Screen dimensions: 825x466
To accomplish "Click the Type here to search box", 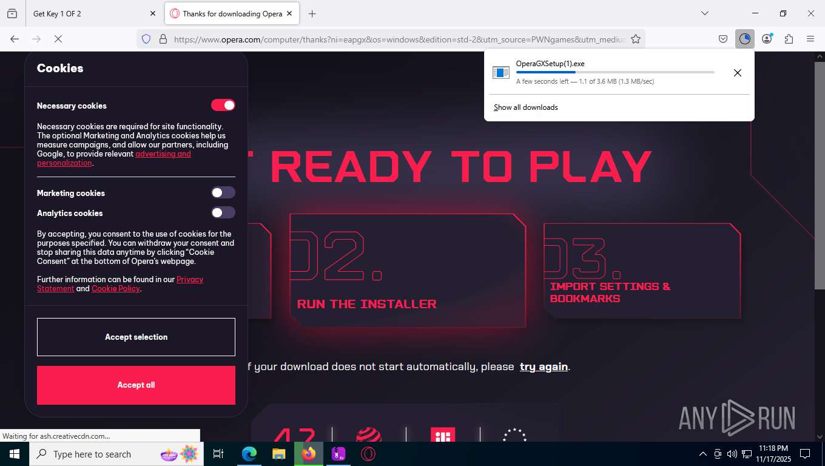I will pos(116,454).
